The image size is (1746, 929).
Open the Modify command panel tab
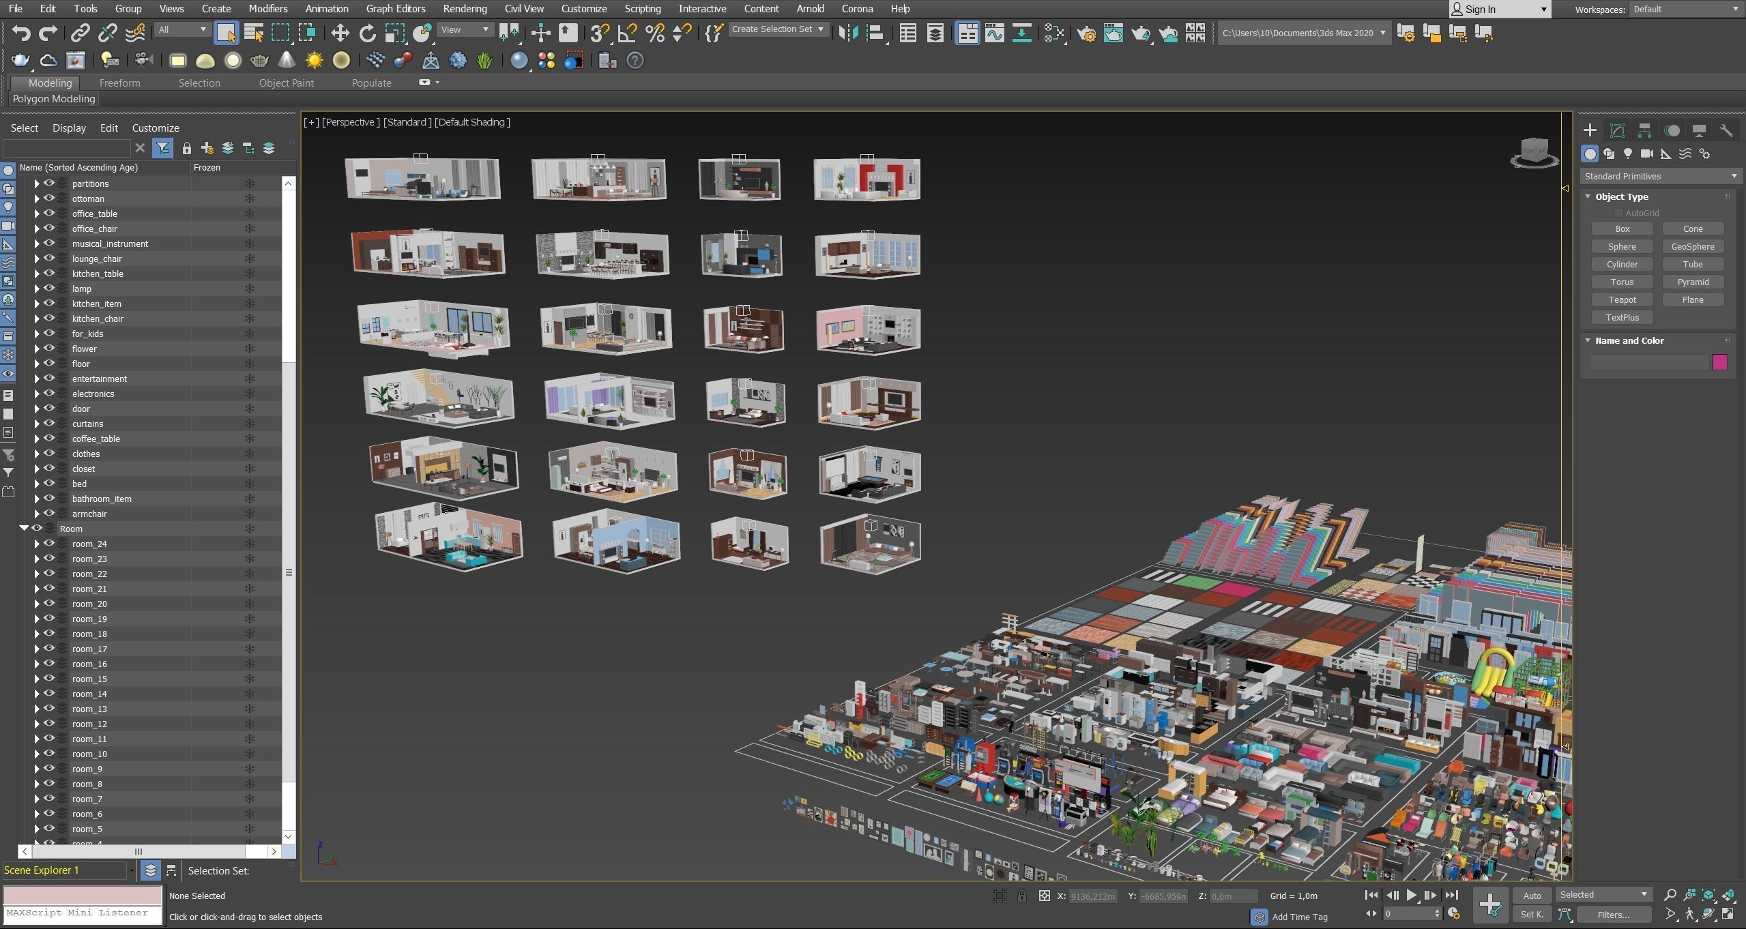tap(1617, 130)
